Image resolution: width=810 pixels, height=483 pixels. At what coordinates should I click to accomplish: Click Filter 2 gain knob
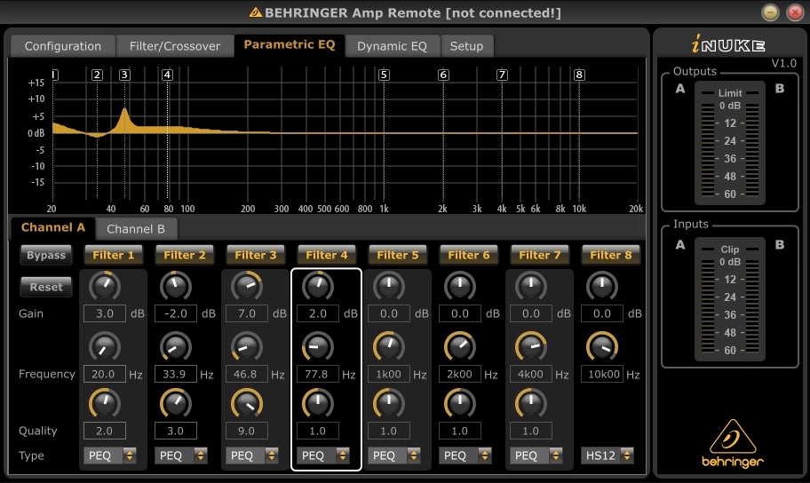176,286
